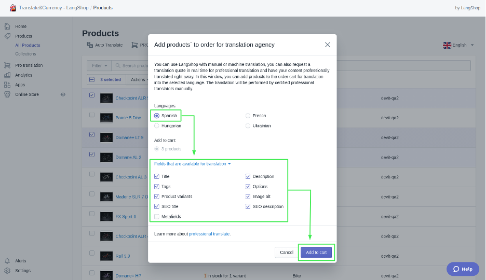The width and height of the screenshot is (486, 280).
Task: Open the Boone 5 Disc product link
Action: pos(128,118)
